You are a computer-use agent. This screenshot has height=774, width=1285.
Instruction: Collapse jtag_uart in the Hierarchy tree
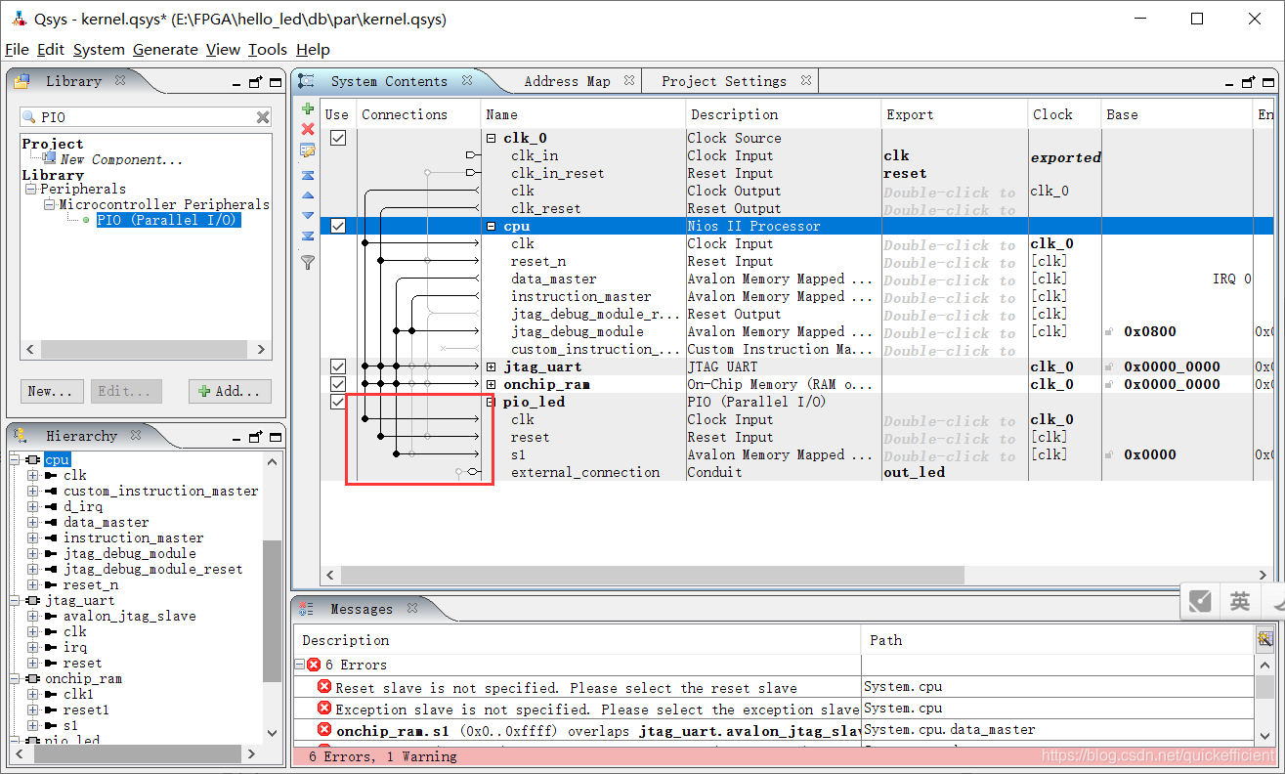15,600
